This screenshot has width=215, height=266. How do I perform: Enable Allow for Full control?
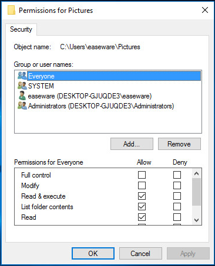tap(142, 175)
